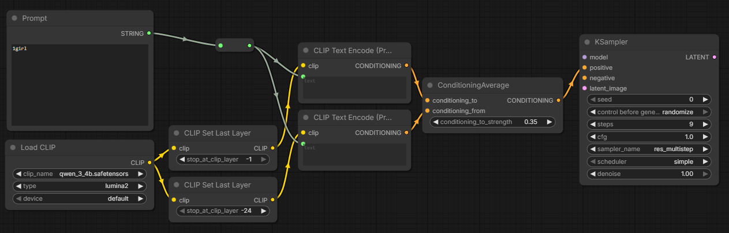Select next clip_name with the right arrow
This screenshot has height=233, width=729.
click(140, 174)
